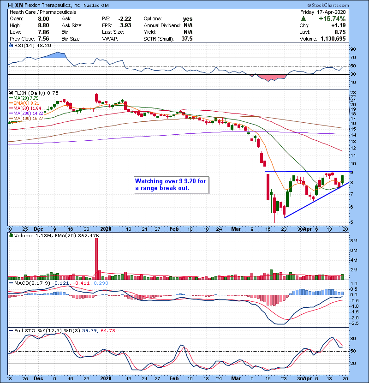The height and width of the screenshot is (383, 369).
Task: Click the stochastic %D value 64.78
Action: (107, 331)
